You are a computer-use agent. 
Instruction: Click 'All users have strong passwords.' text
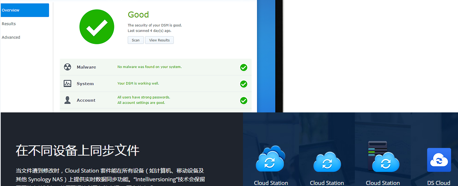pos(144,97)
